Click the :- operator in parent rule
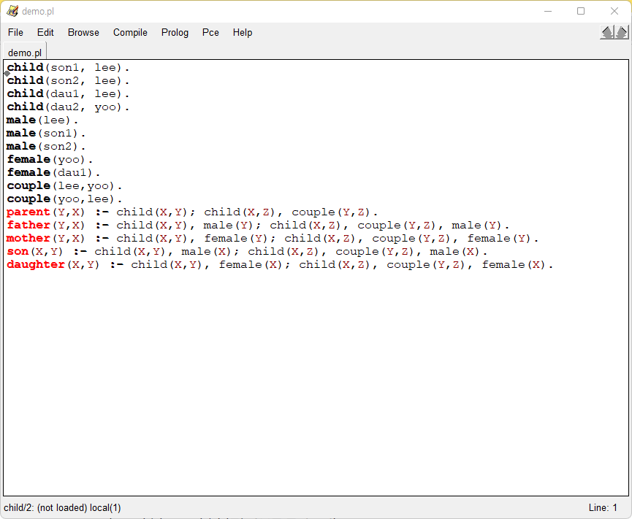This screenshot has width=632, height=519. click(102, 212)
